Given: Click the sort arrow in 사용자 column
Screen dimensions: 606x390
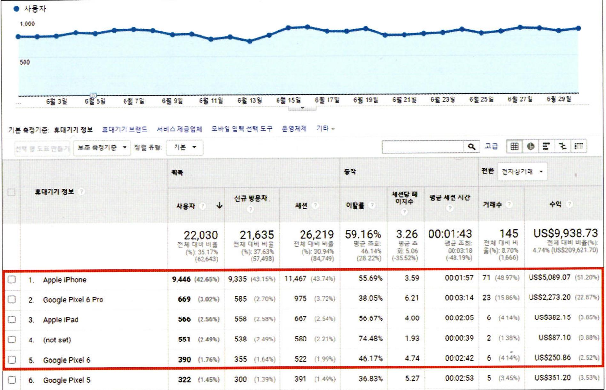Looking at the screenshot, I should pos(219,206).
